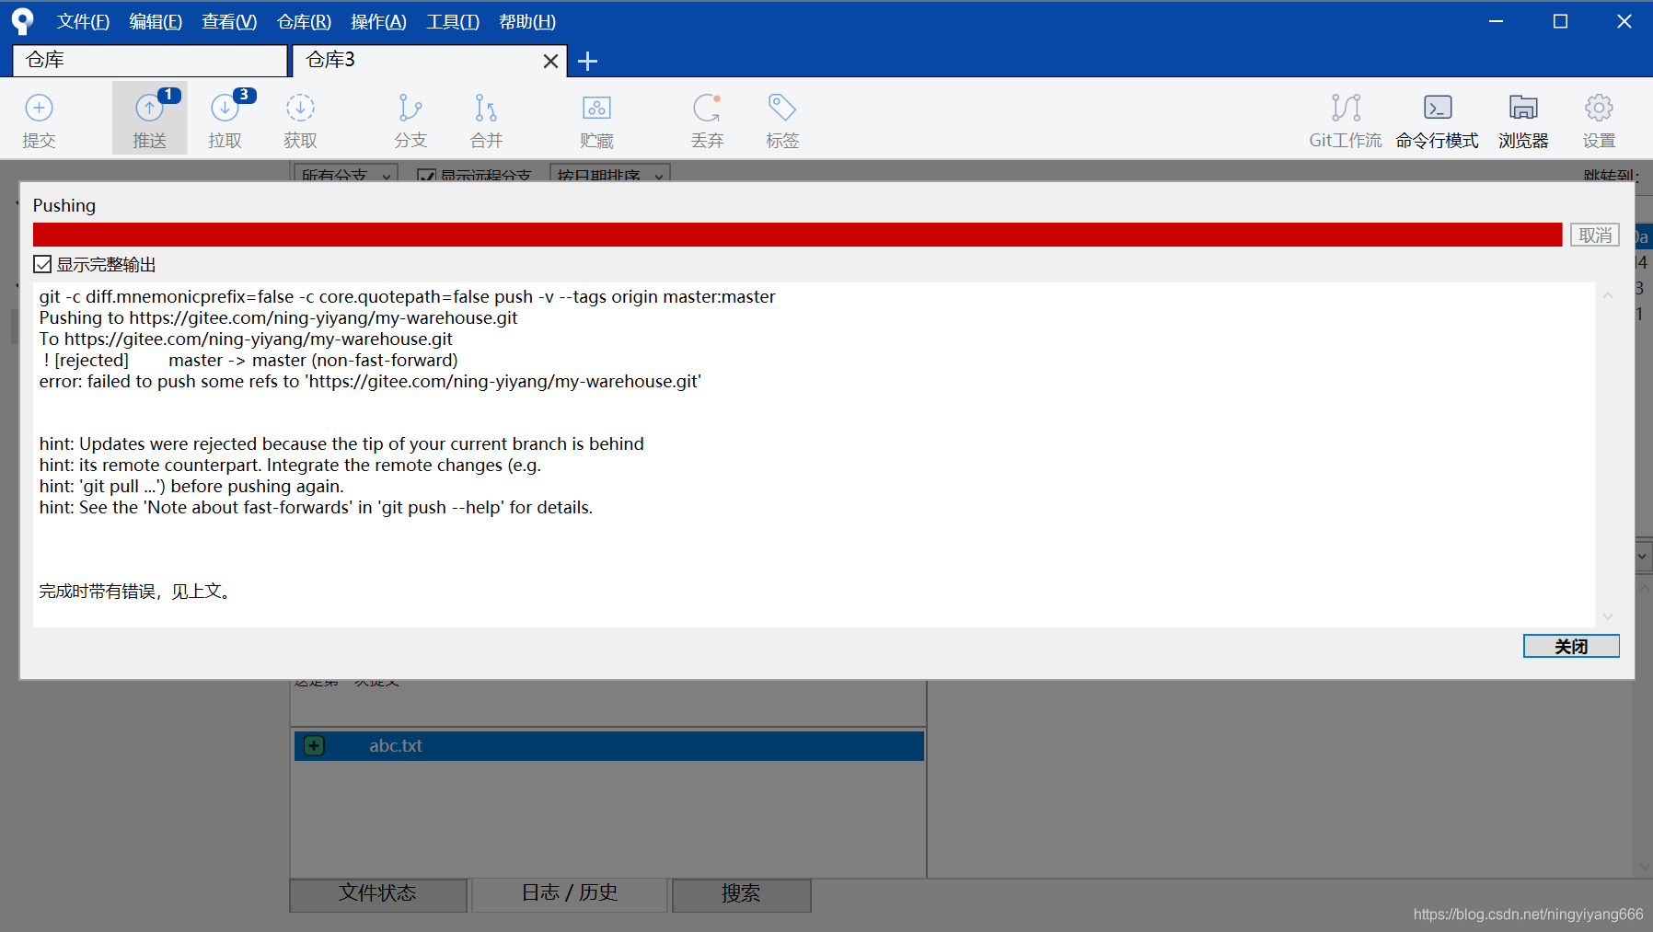This screenshot has height=932, width=1653.
Task: Add a new tab with plus icon
Action: click(x=587, y=61)
